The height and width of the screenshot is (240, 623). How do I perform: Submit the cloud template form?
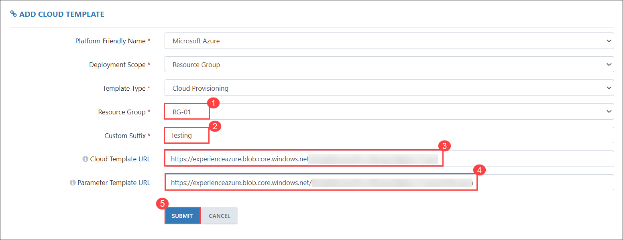(183, 216)
